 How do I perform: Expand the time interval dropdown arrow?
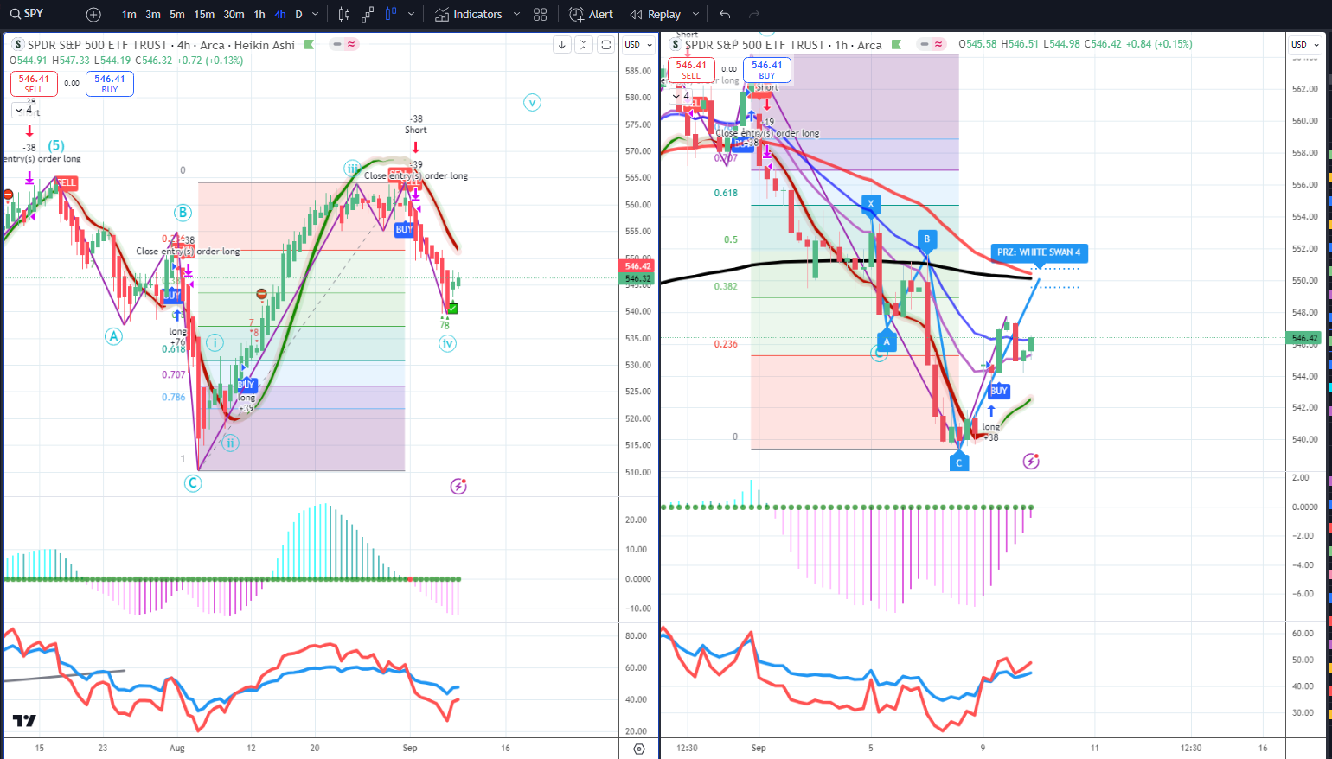(x=315, y=15)
